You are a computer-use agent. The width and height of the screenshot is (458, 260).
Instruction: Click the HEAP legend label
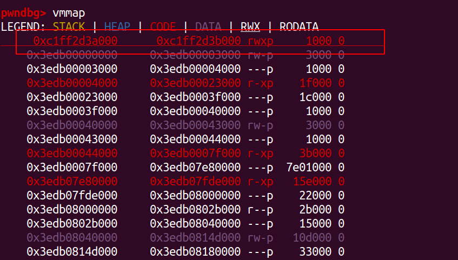click(x=117, y=26)
